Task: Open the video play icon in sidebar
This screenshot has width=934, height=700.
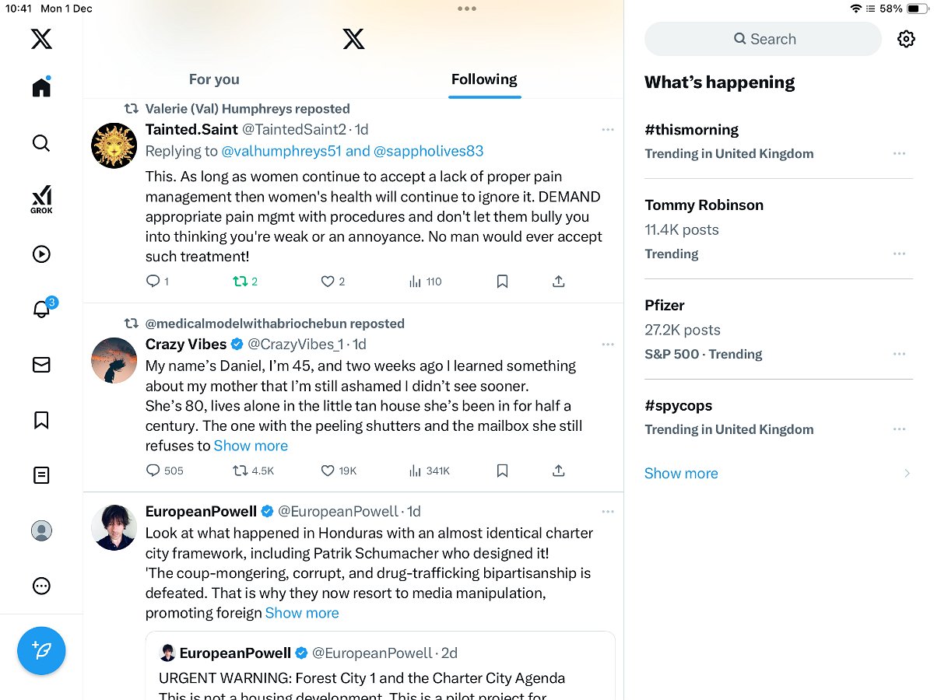Action: click(x=41, y=254)
